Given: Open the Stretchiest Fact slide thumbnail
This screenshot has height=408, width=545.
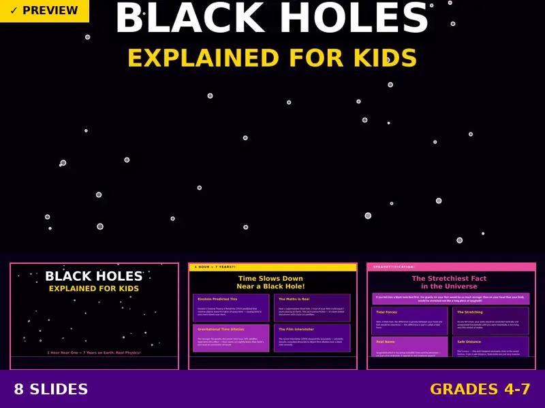Looking at the screenshot, I should [451, 316].
